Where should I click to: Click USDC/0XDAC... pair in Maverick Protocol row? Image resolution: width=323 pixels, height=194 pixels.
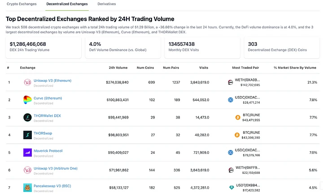coord(247,150)
